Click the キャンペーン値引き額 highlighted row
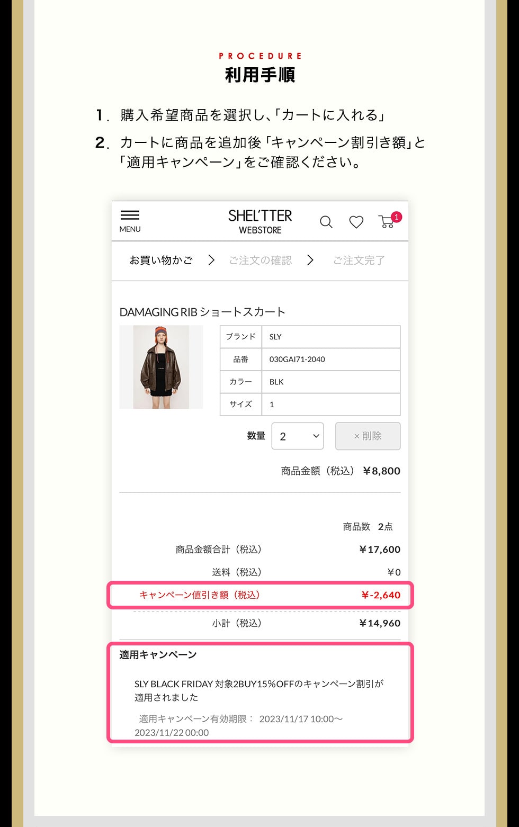 [260, 595]
